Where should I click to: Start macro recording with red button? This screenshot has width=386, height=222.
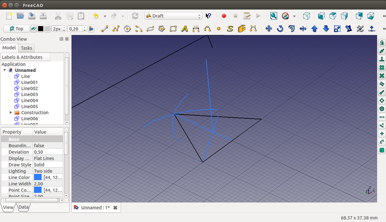tap(224, 16)
